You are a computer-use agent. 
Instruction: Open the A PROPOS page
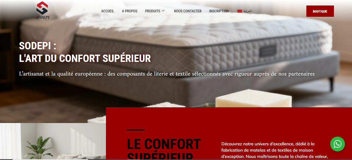click(130, 11)
